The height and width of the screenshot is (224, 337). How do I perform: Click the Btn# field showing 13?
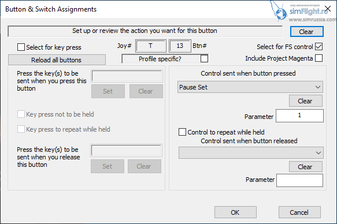pos(180,46)
